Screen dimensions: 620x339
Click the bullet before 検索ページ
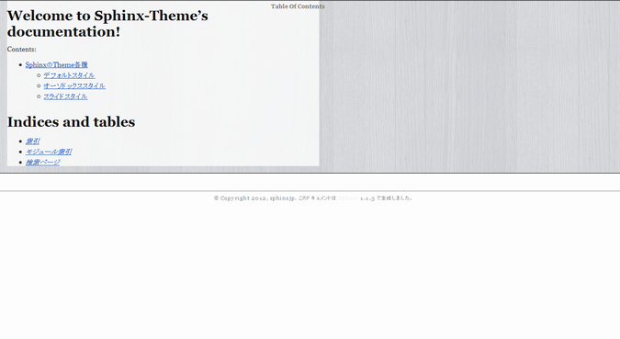pyautogui.click(x=20, y=163)
